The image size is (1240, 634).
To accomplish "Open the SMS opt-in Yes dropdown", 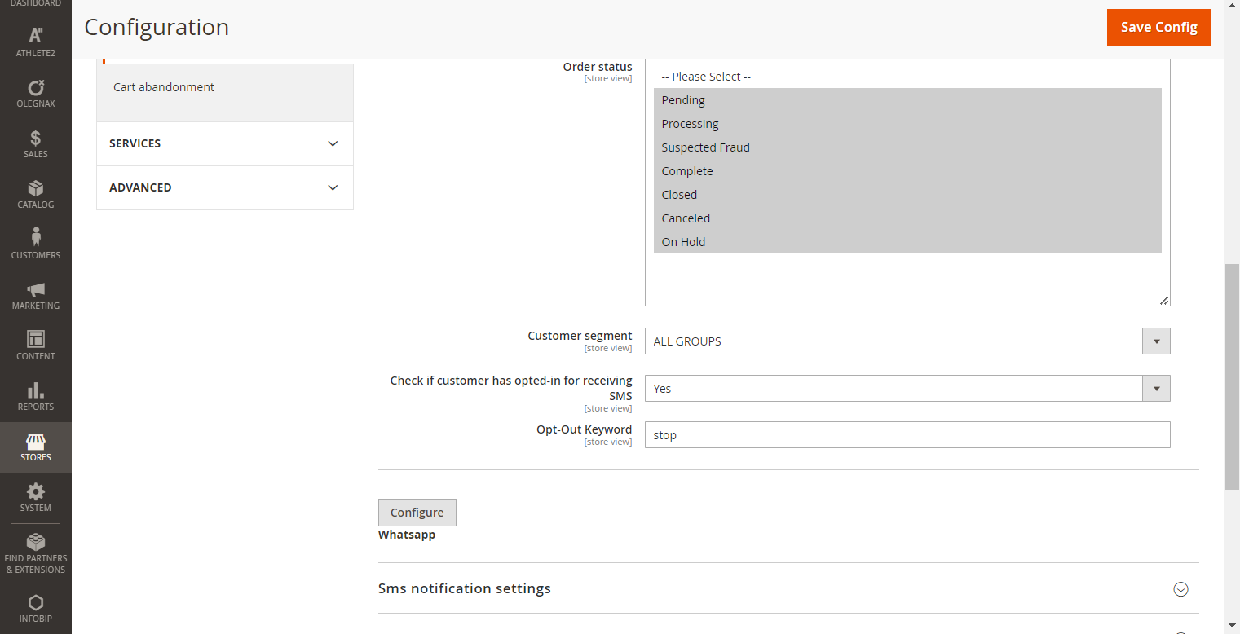I will pyautogui.click(x=907, y=389).
